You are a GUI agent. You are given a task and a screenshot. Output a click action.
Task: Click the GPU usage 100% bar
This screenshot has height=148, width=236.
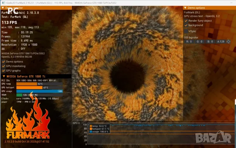[x=39, y=91]
